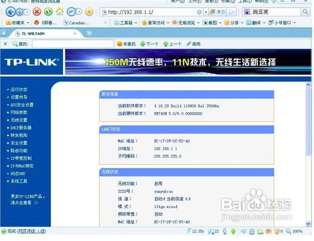Open 系统工具 in the router sidebar

click(19, 181)
